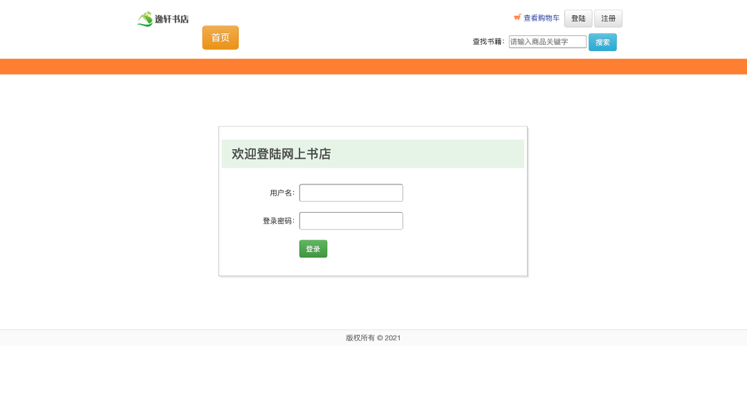
Task: Hit the blue 搜索 search button
Action: click(602, 42)
